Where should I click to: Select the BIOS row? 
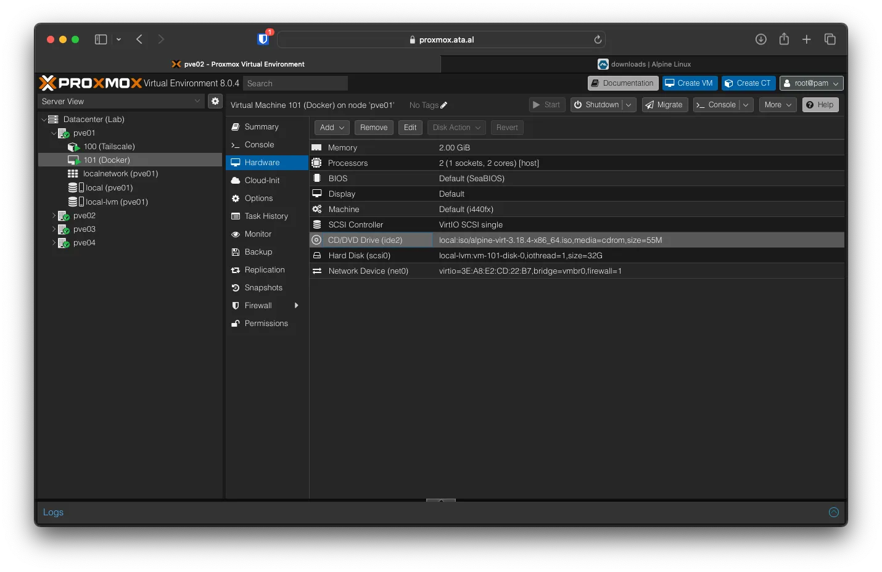pyautogui.click(x=577, y=178)
